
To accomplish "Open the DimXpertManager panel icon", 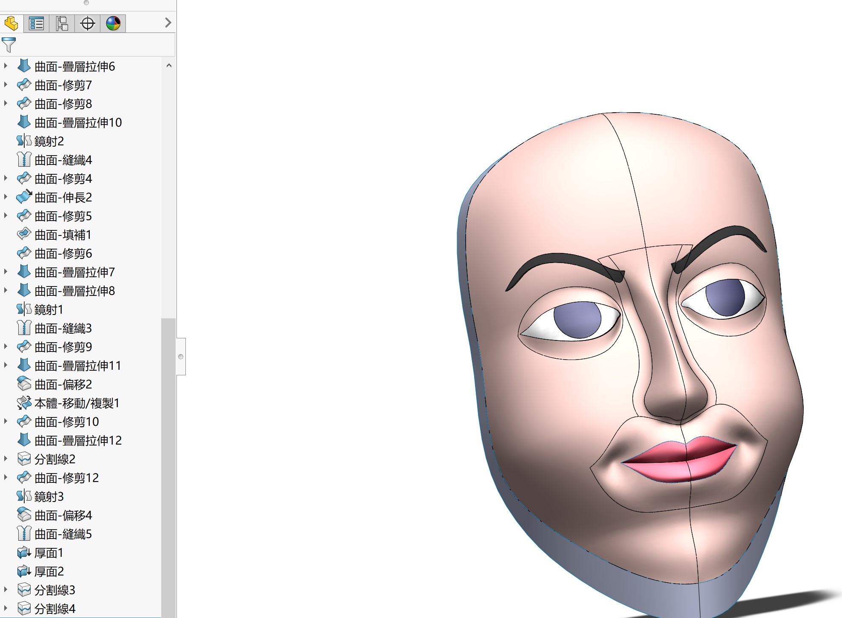I will [88, 23].
